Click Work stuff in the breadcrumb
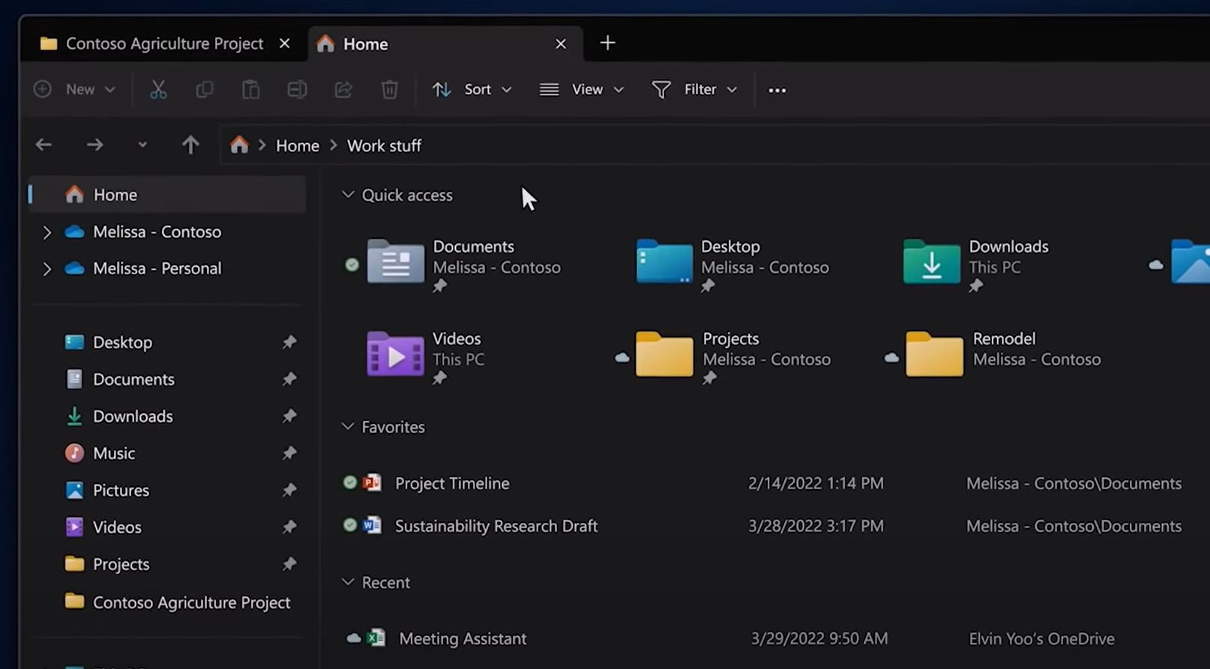Screen dimensions: 1210x669 coord(384,145)
